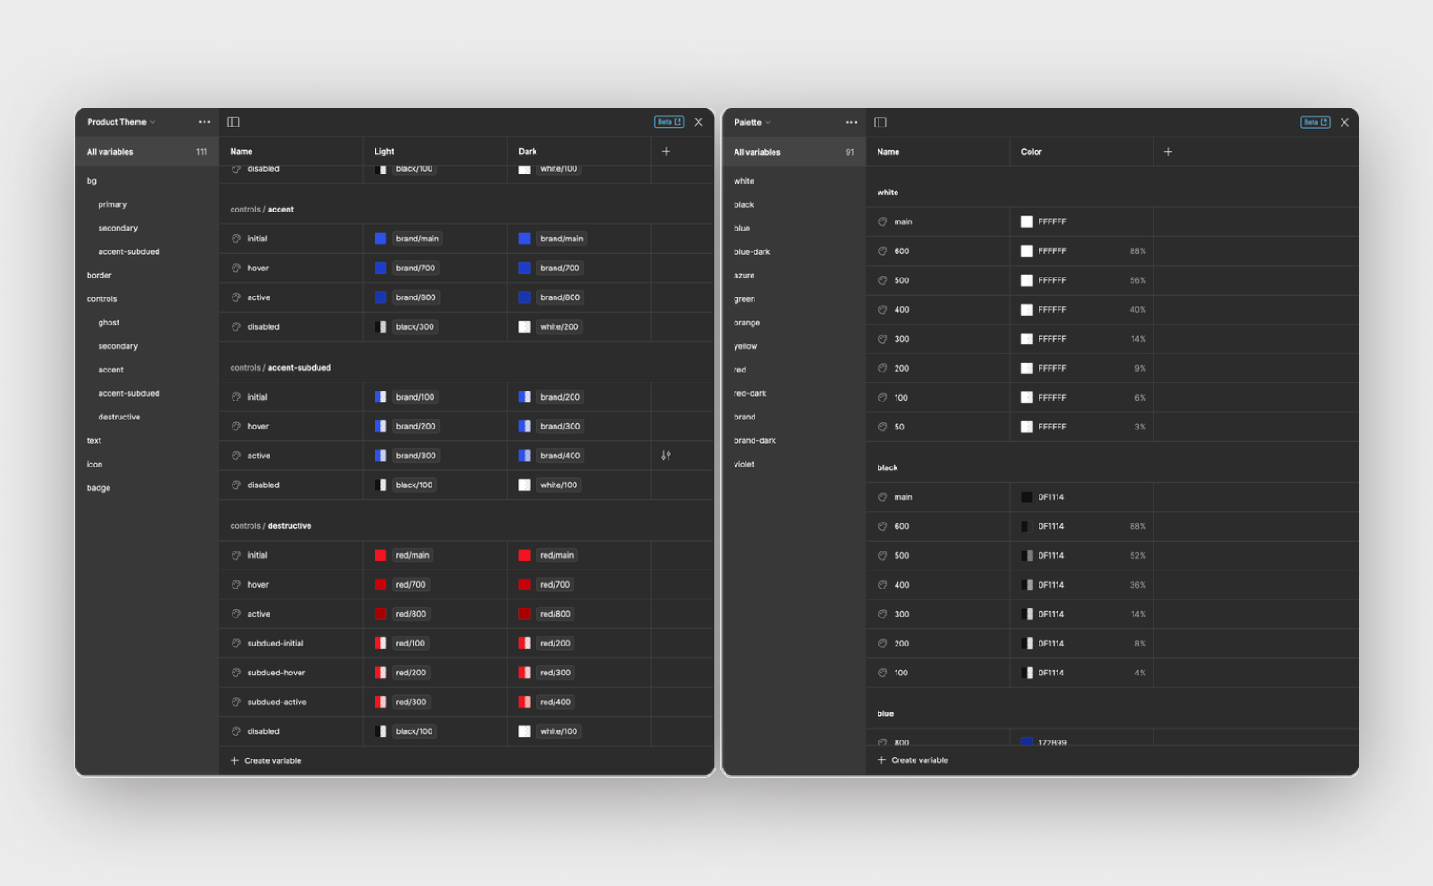Click Dark swatch of accent hover brand/700
The height and width of the screenshot is (886, 1433).
pyautogui.click(x=525, y=269)
